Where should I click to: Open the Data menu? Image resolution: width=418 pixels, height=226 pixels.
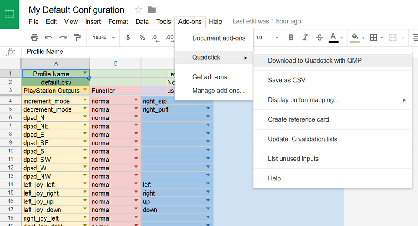142,22
